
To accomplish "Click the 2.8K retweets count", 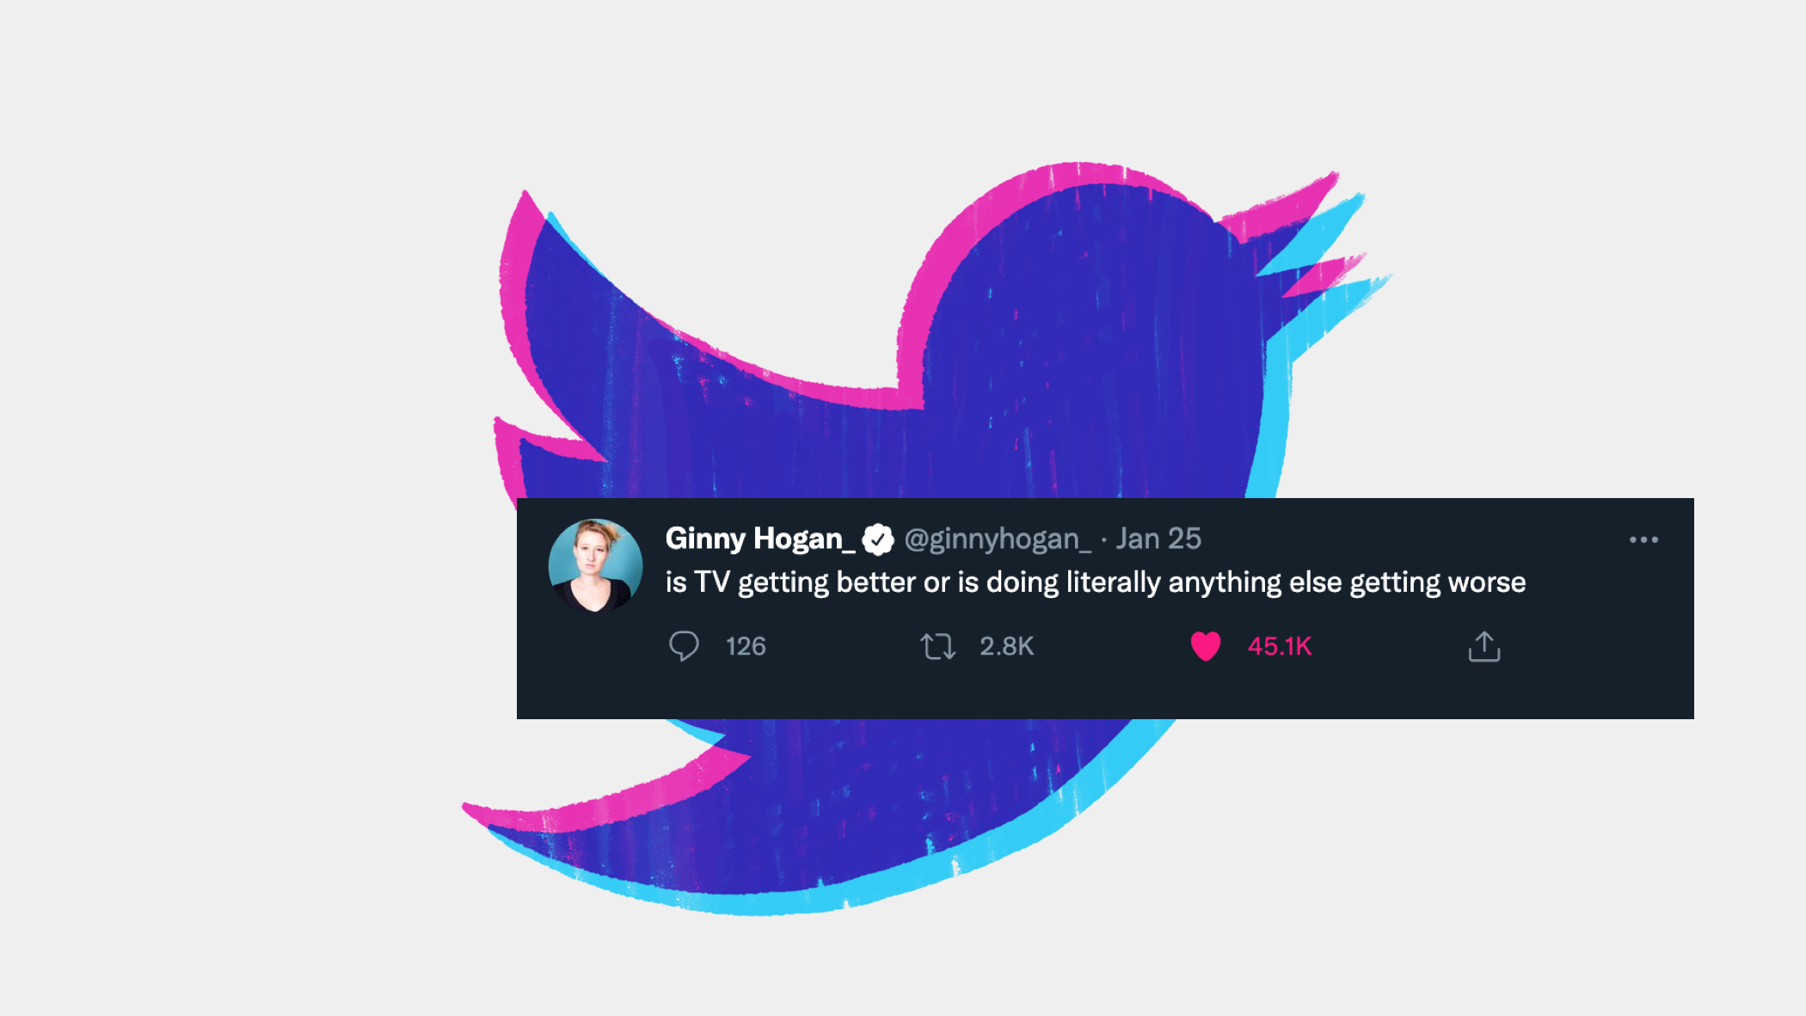I will pos(1006,646).
